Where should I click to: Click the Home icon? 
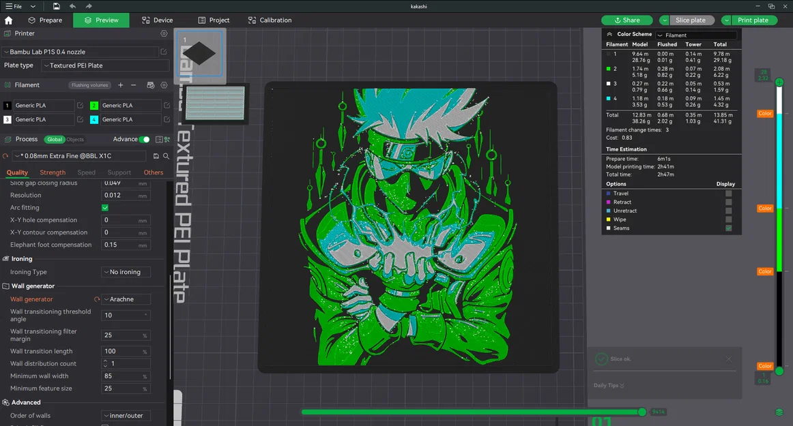click(x=8, y=20)
